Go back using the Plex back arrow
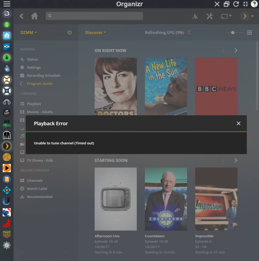This screenshot has width=259, height=261. pos(21,16)
